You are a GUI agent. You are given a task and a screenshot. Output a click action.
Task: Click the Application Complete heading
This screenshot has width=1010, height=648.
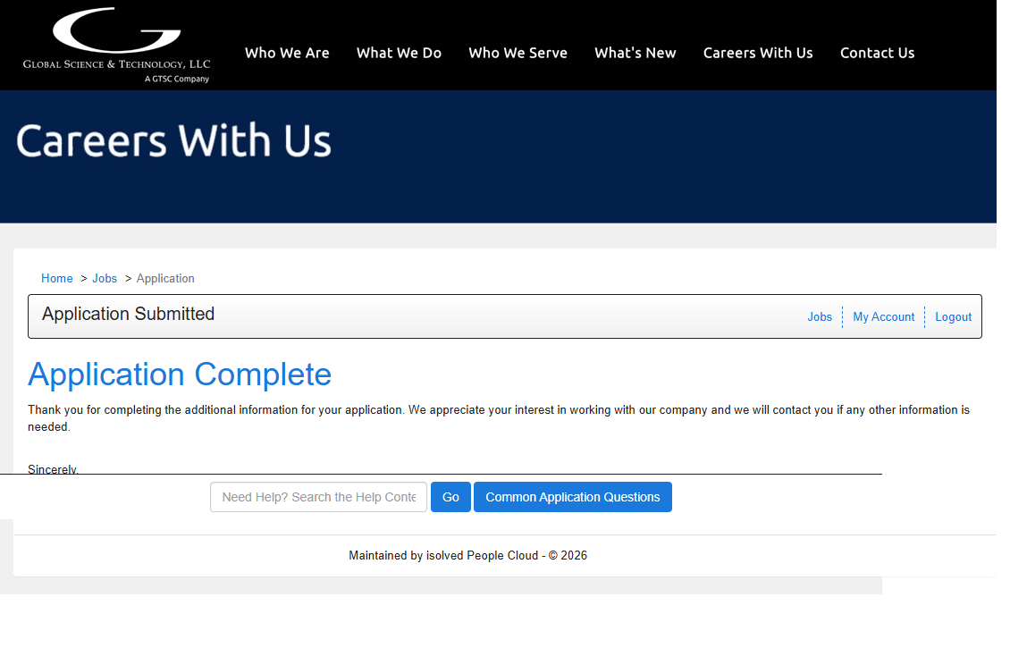click(180, 374)
